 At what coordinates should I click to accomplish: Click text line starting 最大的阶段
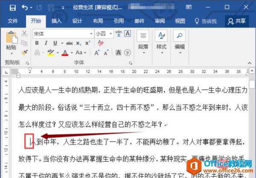(133, 108)
